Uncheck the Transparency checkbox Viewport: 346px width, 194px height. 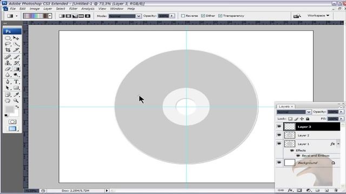[x=220, y=16]
